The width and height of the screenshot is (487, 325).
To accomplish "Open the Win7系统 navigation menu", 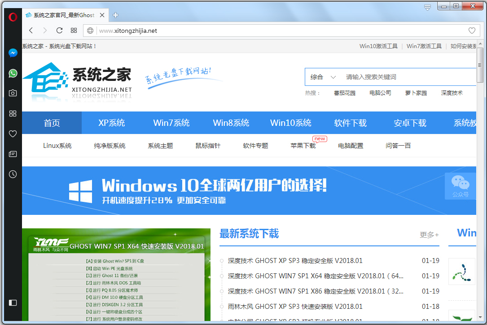I will click(171, 123).
